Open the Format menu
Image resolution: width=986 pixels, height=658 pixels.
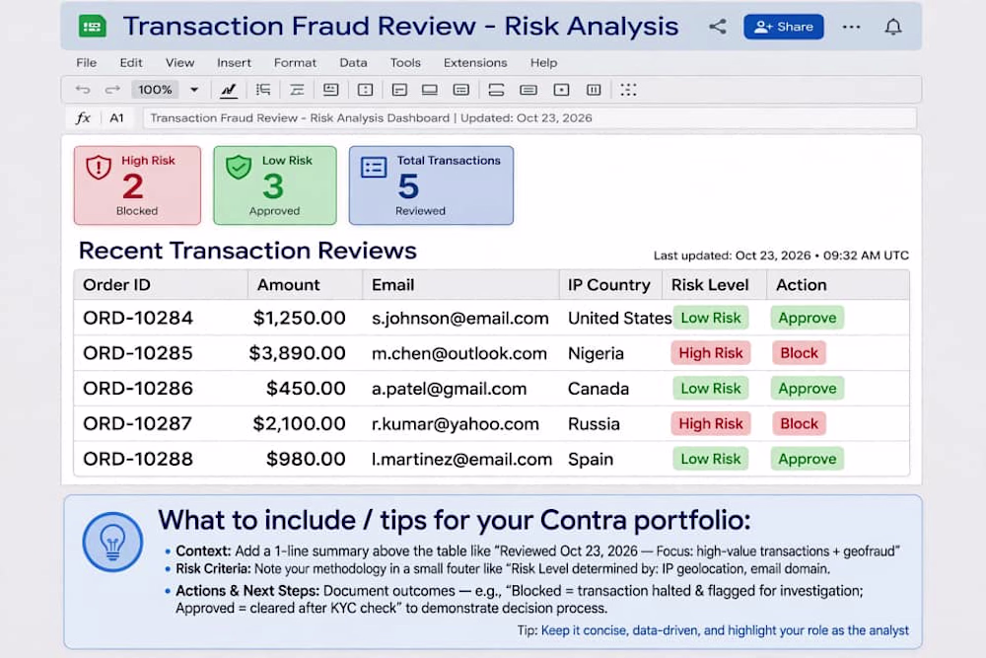point(295,63)
